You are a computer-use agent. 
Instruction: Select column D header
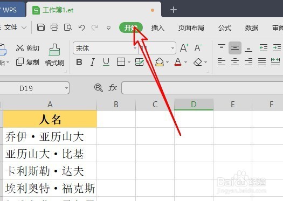(x=194, y=105)
